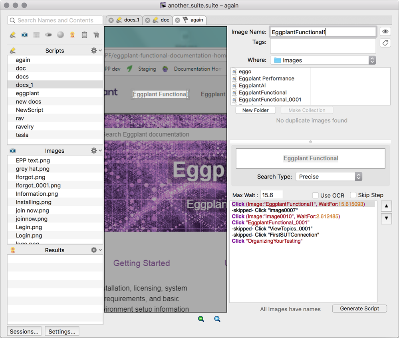Click the gray sphere toolbar icon
399x338 pixels.
pos(60,35)
